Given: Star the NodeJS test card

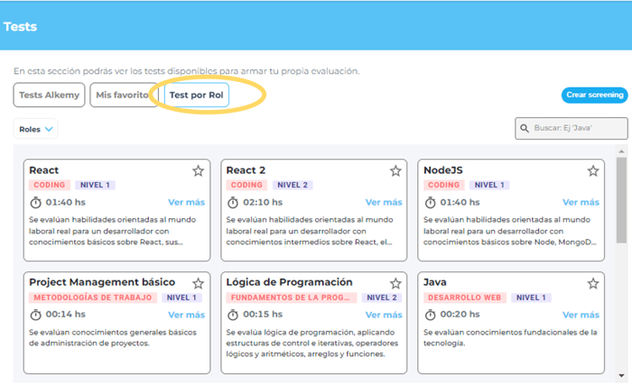Looking at the screenshot, I should pyautogui.click(x=593, y=170).
